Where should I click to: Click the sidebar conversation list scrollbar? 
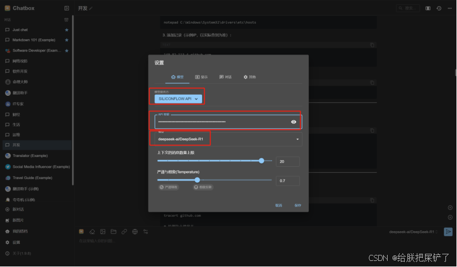[x=73, y=100]
